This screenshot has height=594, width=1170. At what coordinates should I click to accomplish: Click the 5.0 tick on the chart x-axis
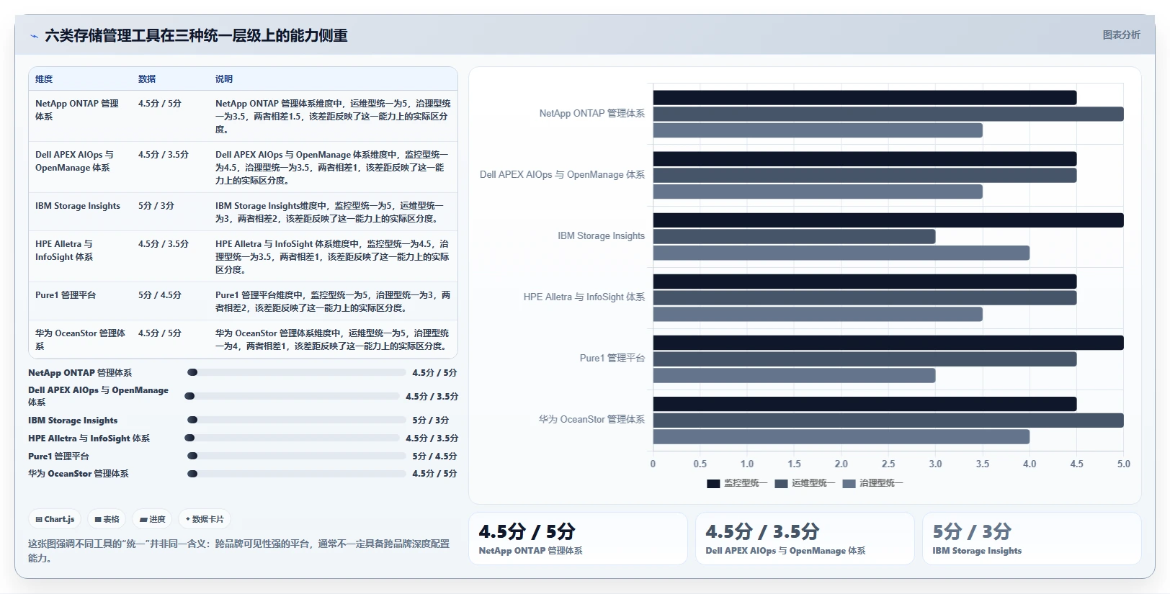[x=1124, y=464]
